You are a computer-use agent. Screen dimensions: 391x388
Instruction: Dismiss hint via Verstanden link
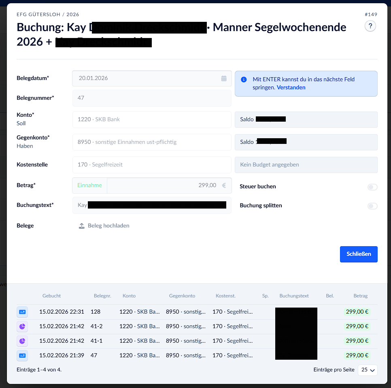pyautogui.click(x=291, y=87)
